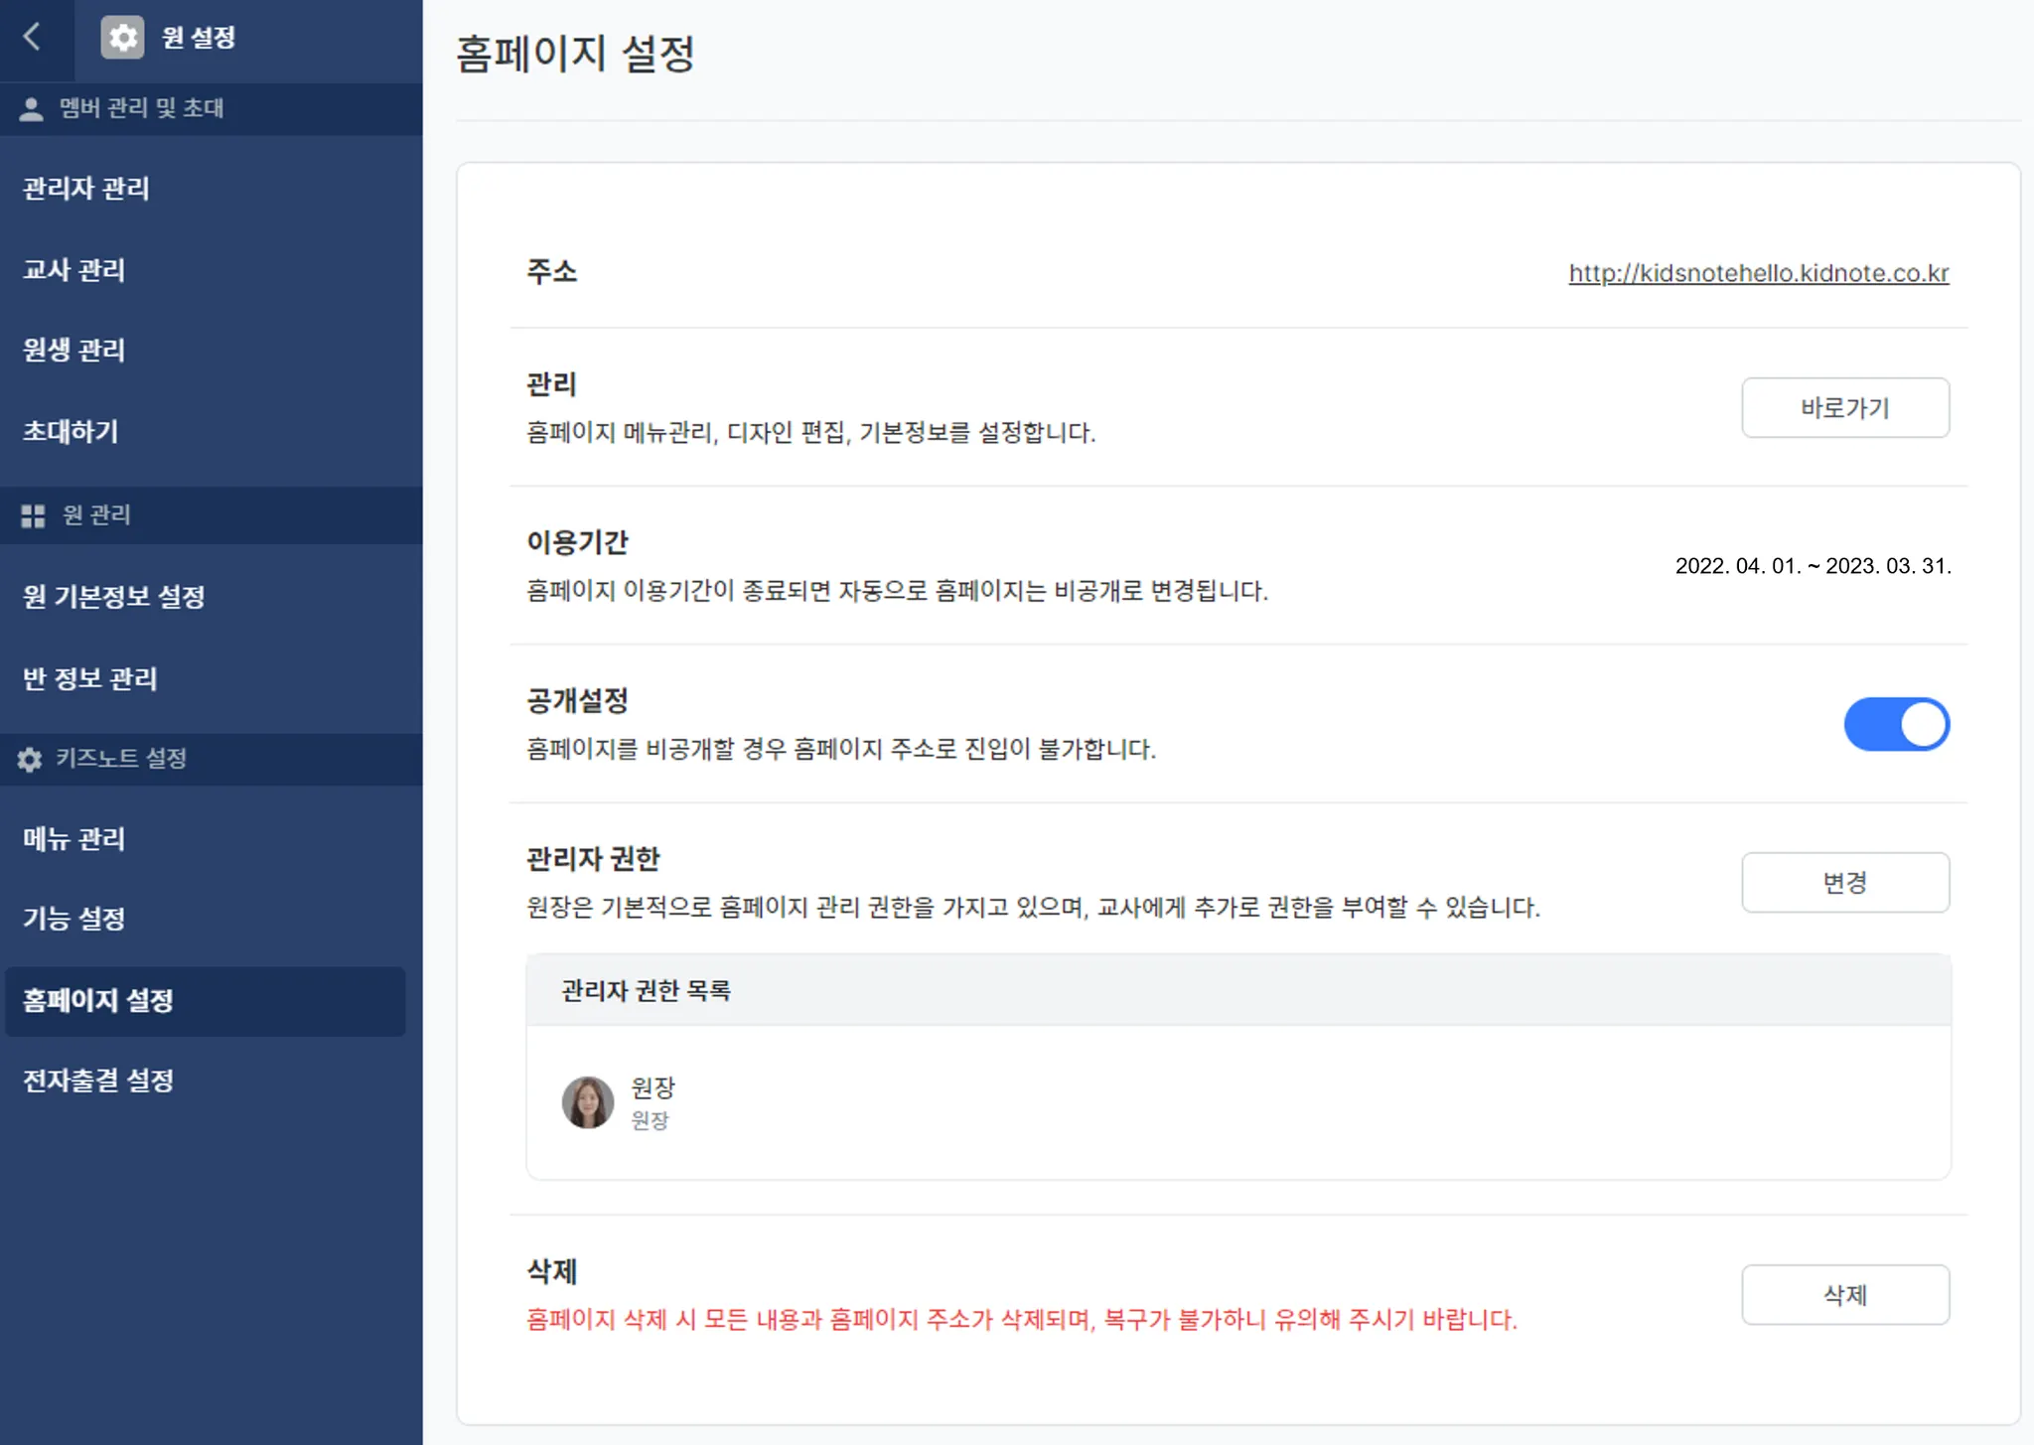The height and width of the screenshot is (1445, 2034).
Task: Click the 키즈노트 설정 gear icon
Action: [x=30, y=760]
